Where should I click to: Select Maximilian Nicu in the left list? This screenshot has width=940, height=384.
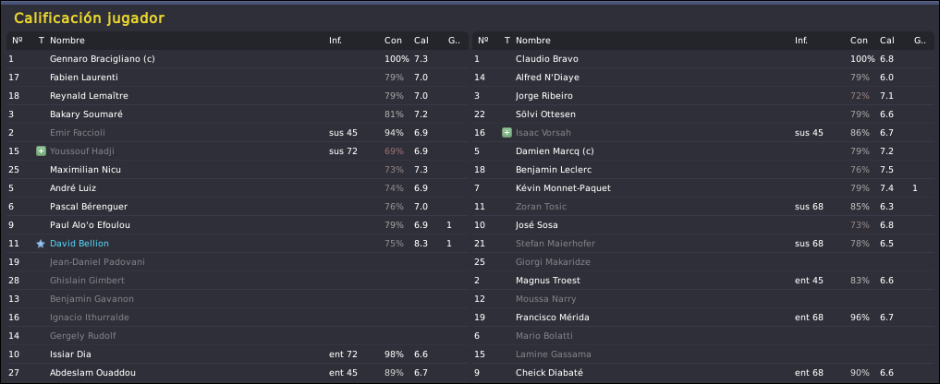(237, 170)
